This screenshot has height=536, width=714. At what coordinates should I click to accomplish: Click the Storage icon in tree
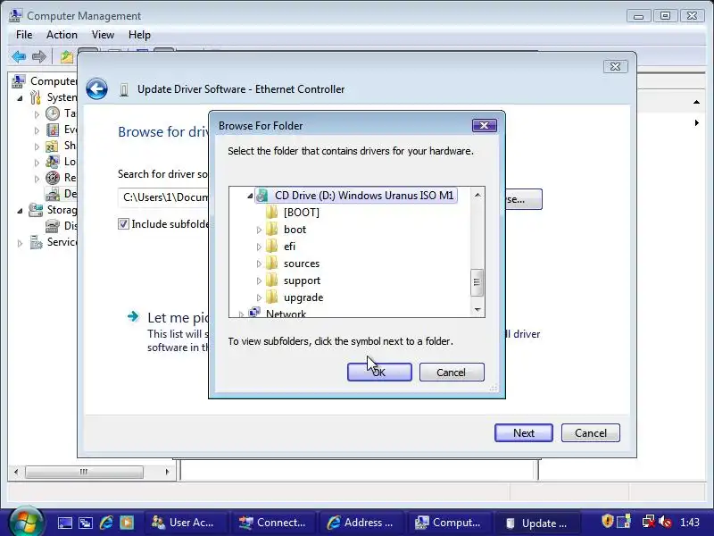coord(36,210)
